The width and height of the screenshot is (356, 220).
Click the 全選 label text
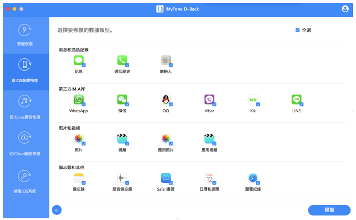pos(306,30)
